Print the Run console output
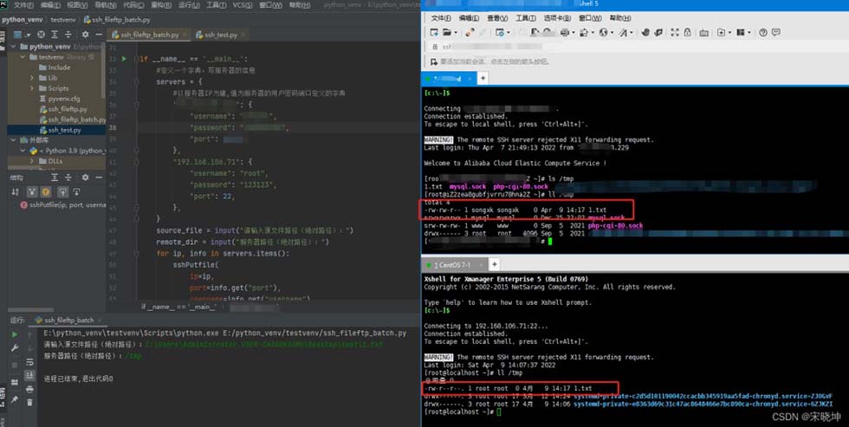This screenshot has height=427, width=849. click(x=29, y=389)
